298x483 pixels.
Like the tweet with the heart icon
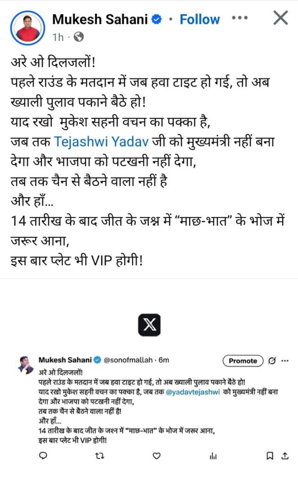(x=157, y=456)
